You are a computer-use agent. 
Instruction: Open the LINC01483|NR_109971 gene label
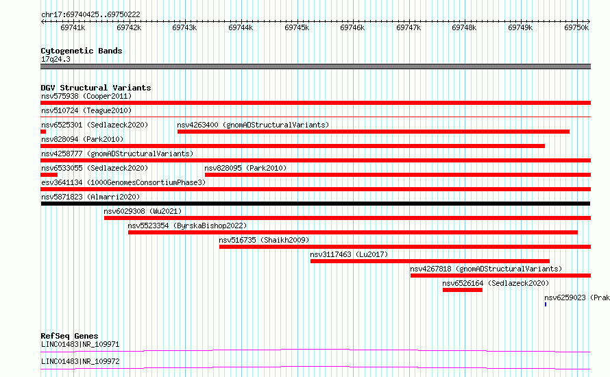tap(80, 344)
